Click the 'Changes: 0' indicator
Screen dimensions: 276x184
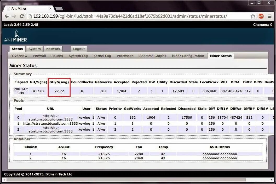tap(262, 25)
